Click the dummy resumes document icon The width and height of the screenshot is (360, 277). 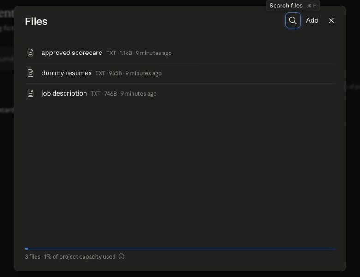tap(30, 73)
